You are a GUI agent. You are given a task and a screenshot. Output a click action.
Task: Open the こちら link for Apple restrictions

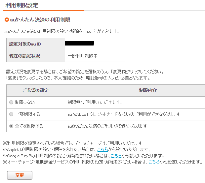tap(102, 149)
